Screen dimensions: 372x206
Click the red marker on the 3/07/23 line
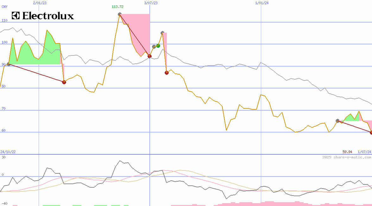(x=149, y=56)
